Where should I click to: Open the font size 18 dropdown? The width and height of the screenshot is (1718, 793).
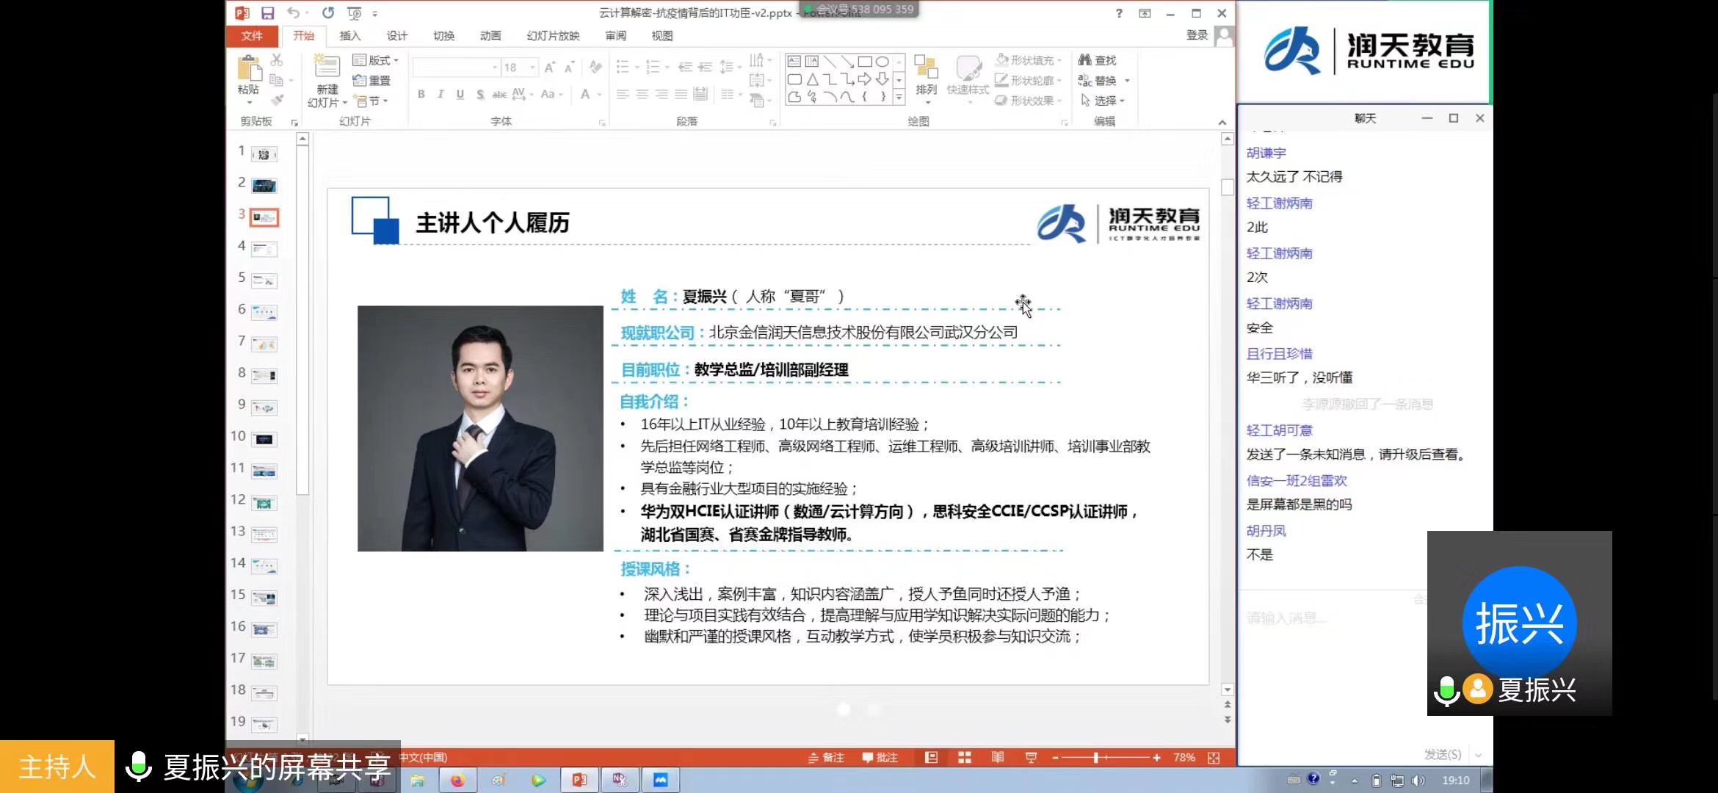click(x=532, y=68)
